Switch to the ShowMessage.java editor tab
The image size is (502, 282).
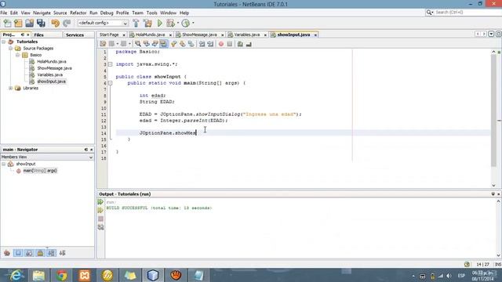point(199,34)
